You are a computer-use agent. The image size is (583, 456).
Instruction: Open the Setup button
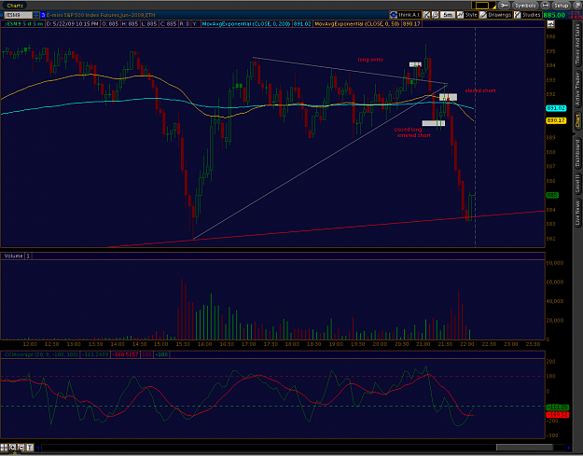point(561,6)
